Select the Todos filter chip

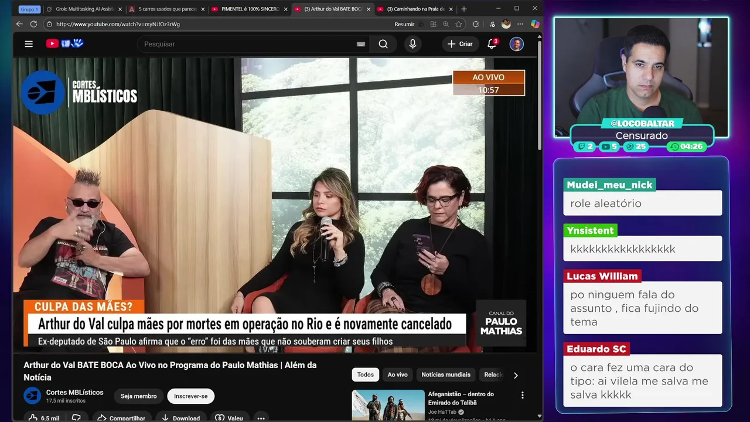click(365, 375)
